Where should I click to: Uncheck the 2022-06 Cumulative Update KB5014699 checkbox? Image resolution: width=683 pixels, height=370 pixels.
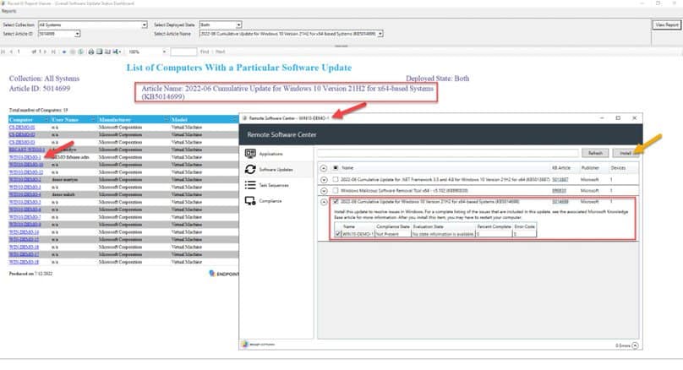point(336,202)
